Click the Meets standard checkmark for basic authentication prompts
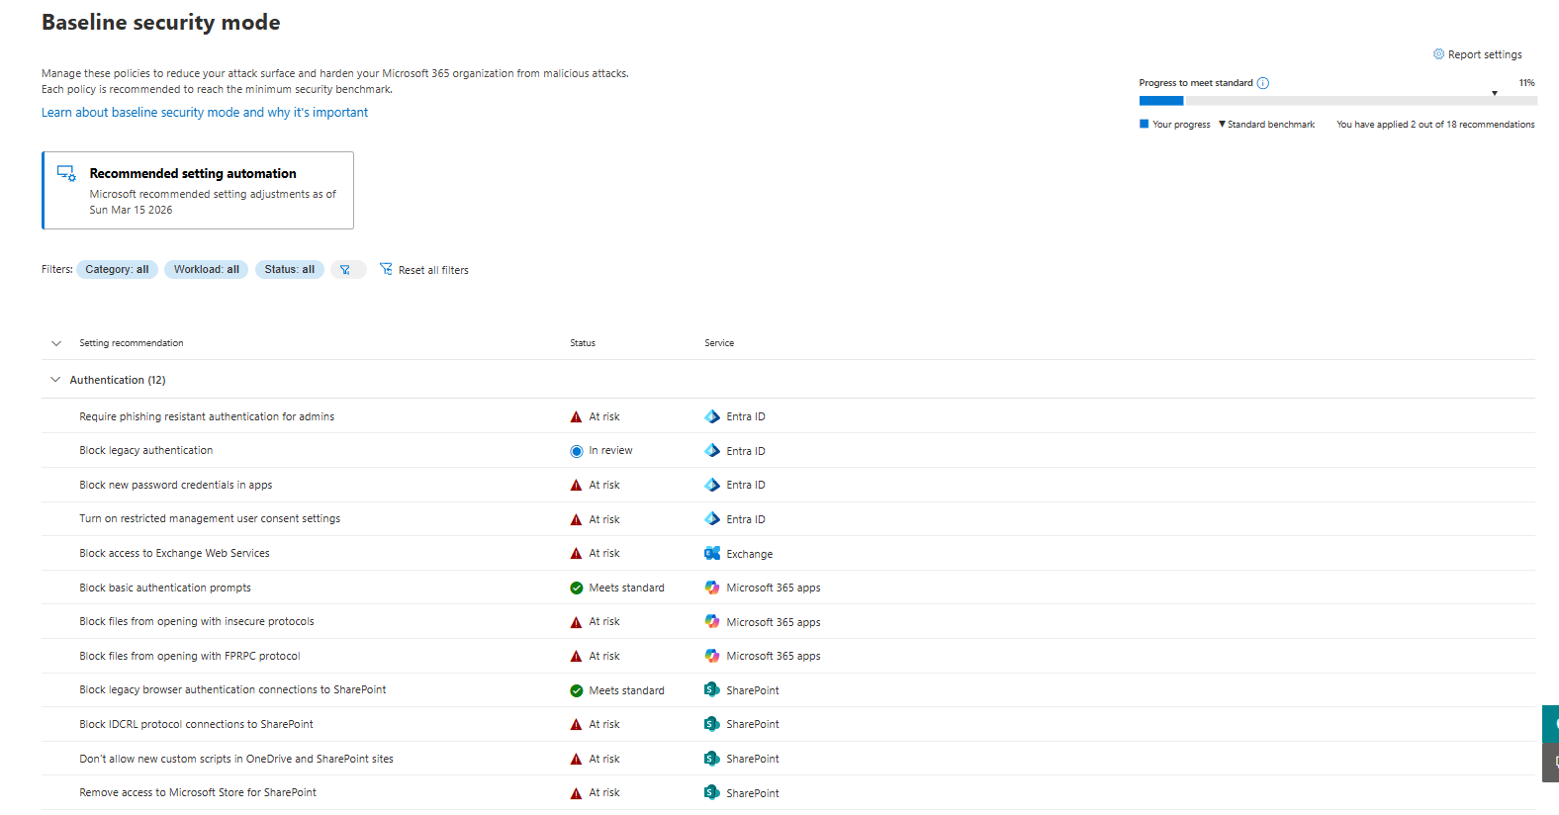Screen dimensions: 1559x815 tap(576, 589)
